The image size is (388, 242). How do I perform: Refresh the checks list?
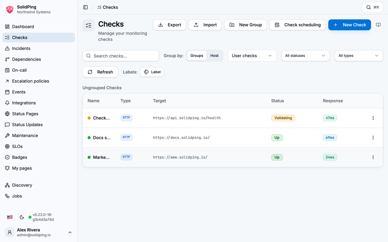[100, 72]
